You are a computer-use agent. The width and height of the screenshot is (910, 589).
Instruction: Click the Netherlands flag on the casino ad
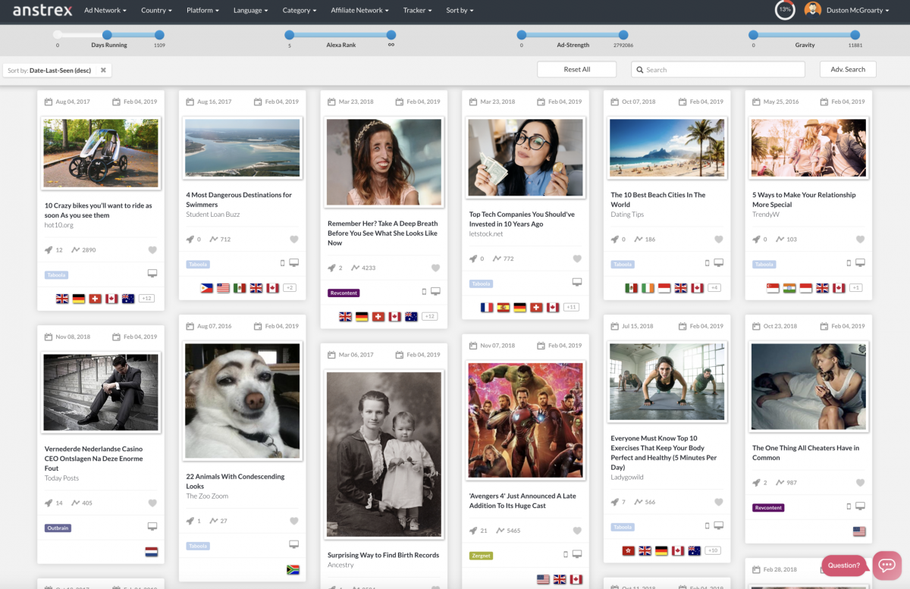(x=152, y=552)
